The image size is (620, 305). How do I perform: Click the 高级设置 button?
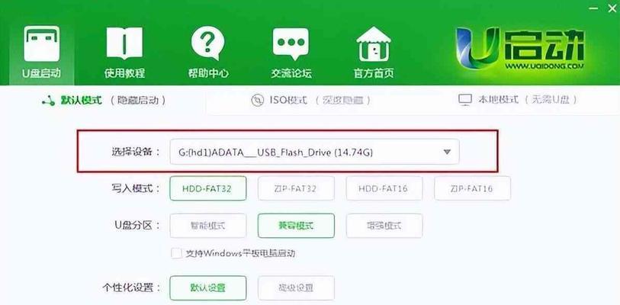coord(296,288)
